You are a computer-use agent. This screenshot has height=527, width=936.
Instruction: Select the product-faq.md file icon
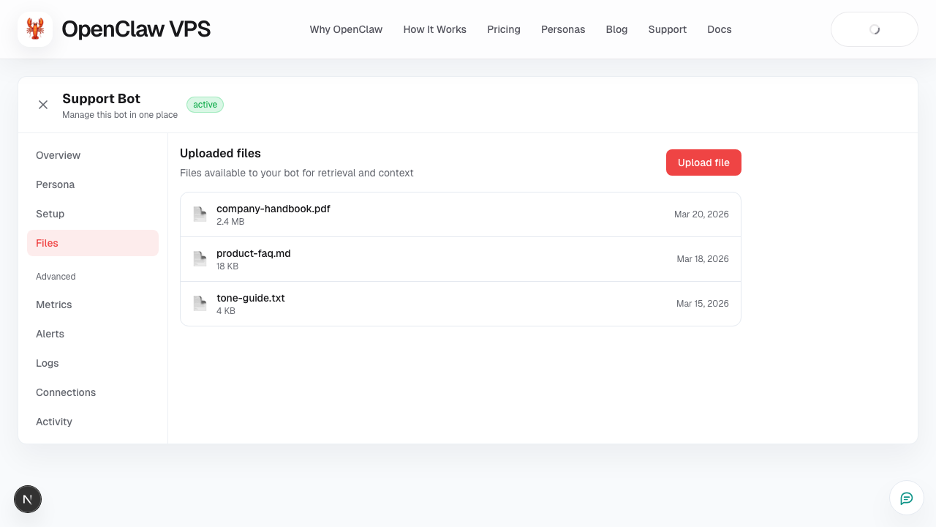tap(200, 258)
